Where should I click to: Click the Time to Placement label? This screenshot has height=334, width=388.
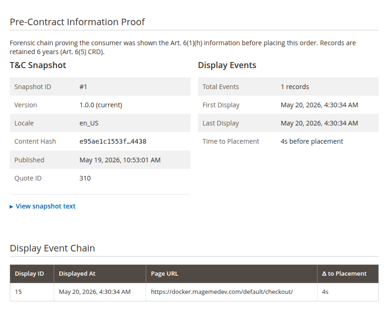[231, 141]
